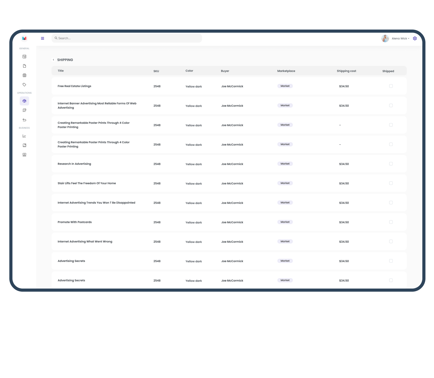Open Internet Advertising What Went Wrong title
The width and height of the screenshot is (434, 378).
tap(85, 242)
